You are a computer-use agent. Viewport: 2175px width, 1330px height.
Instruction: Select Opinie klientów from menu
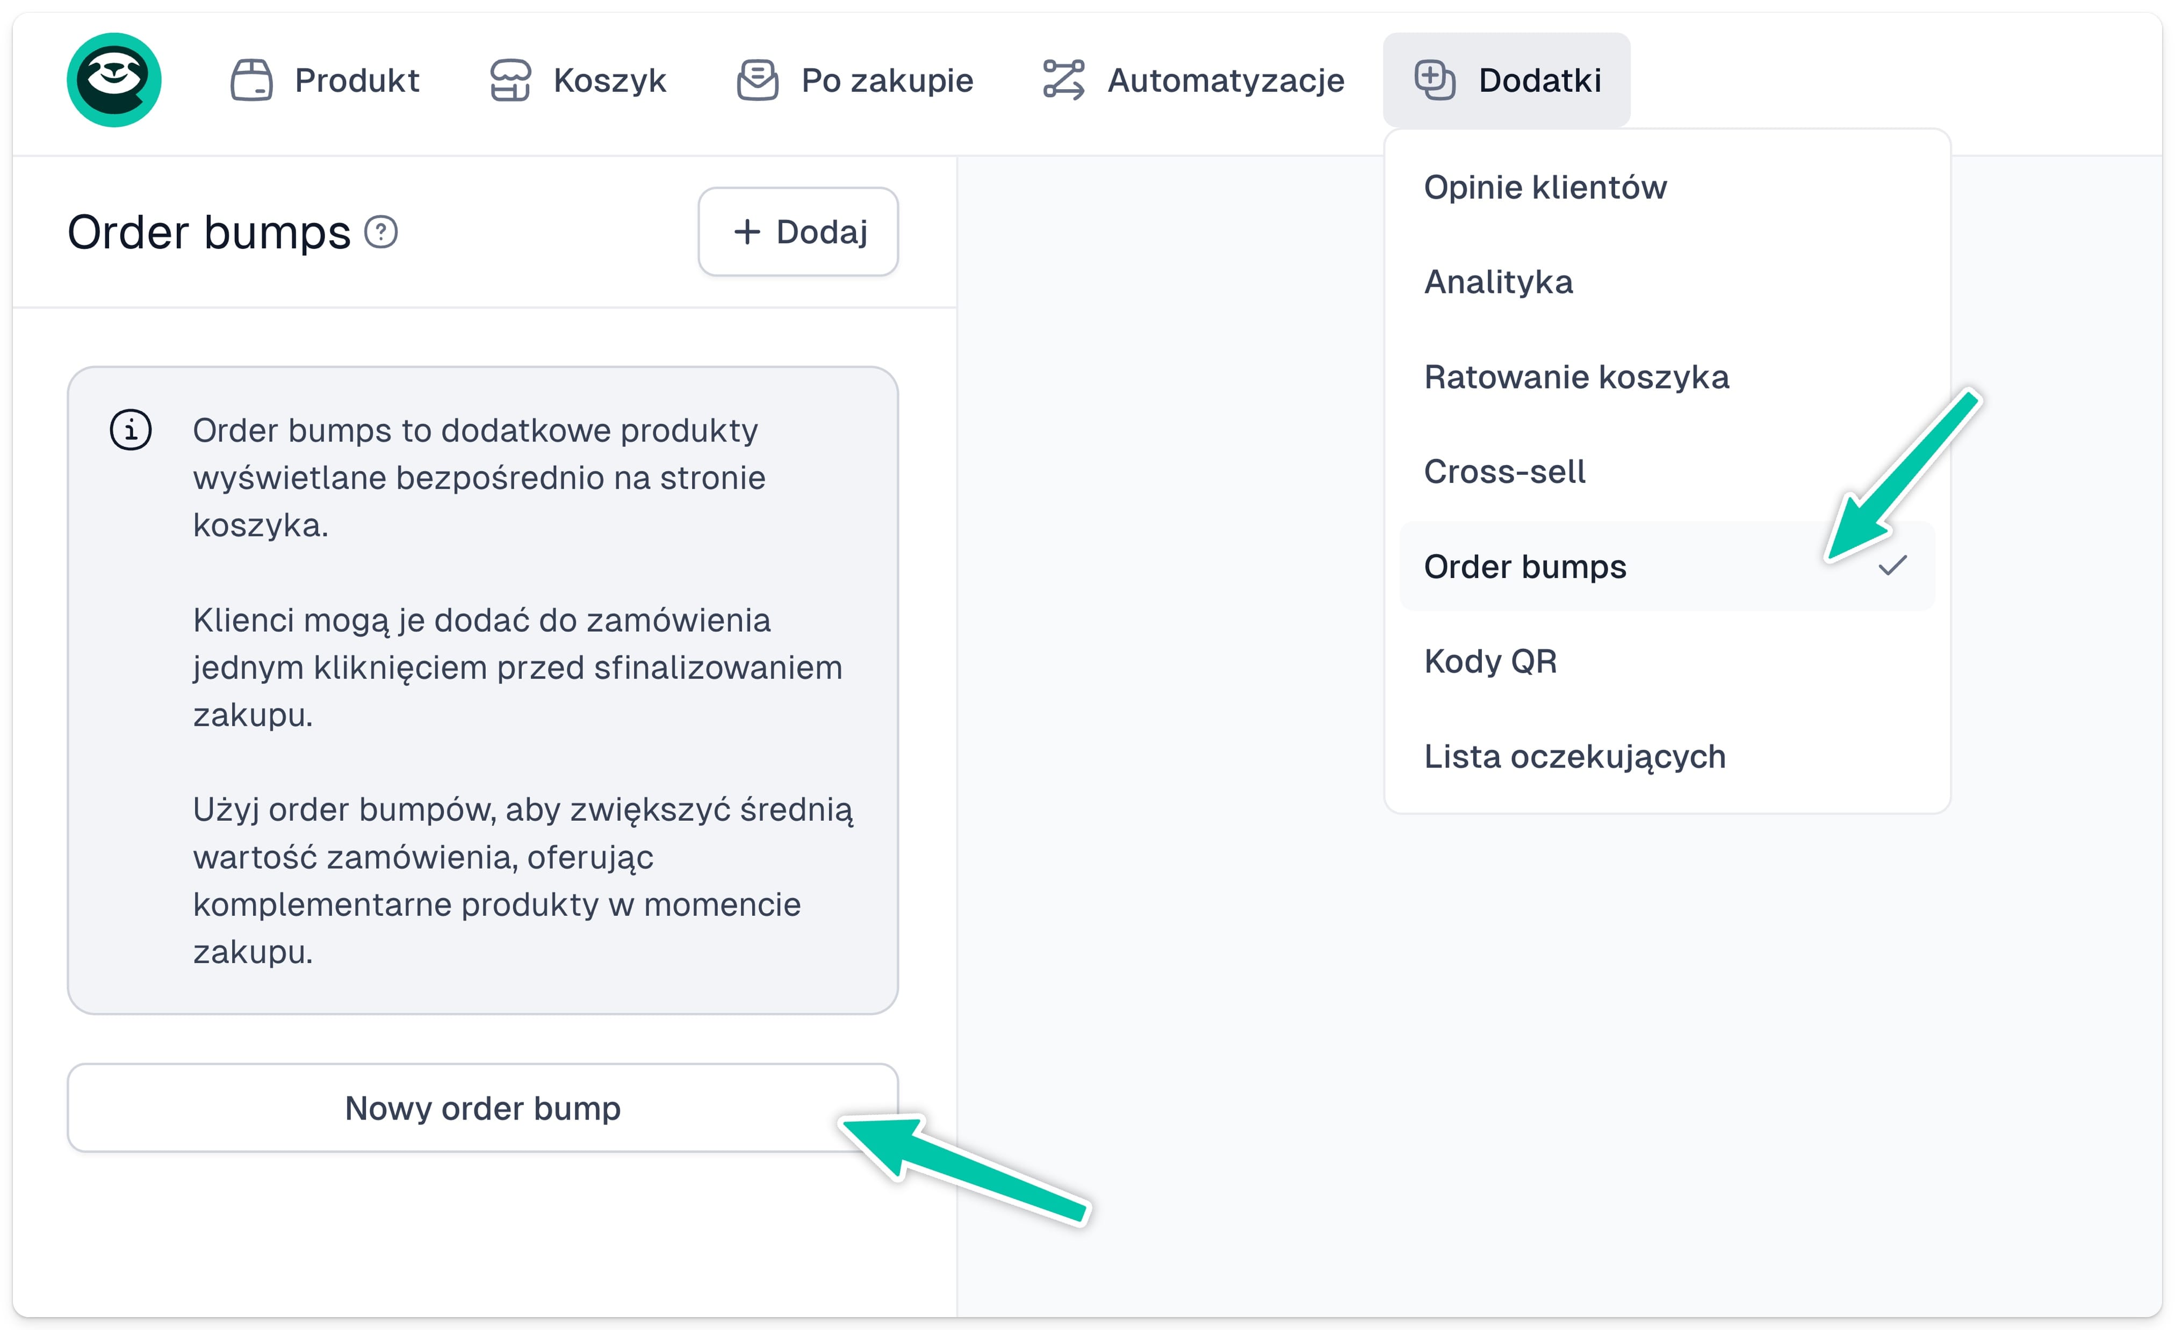[1545, 187]
